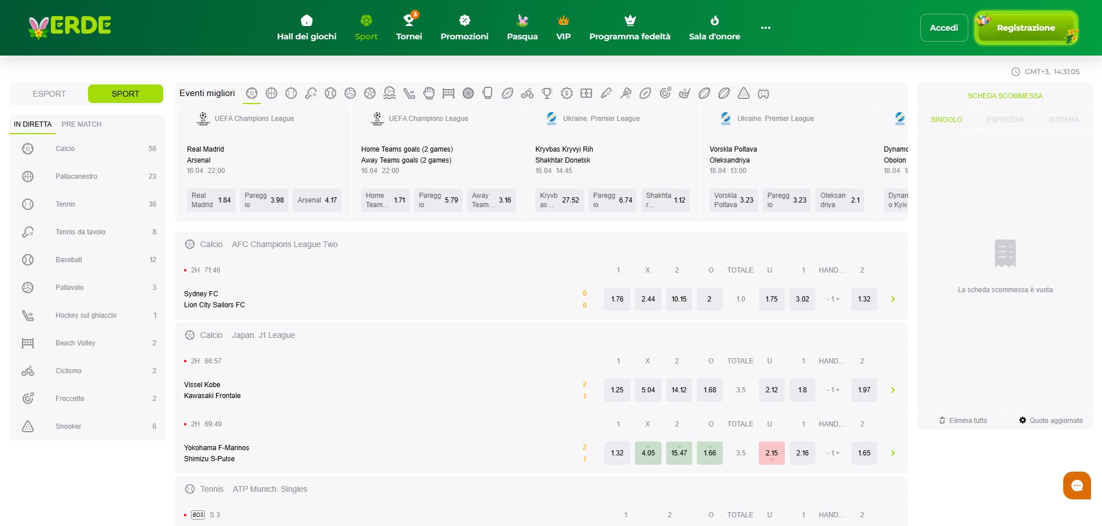The image size is (1102, 526).
Task: Expand more markets for Vissel Kobe match
Action: point(892,390)
